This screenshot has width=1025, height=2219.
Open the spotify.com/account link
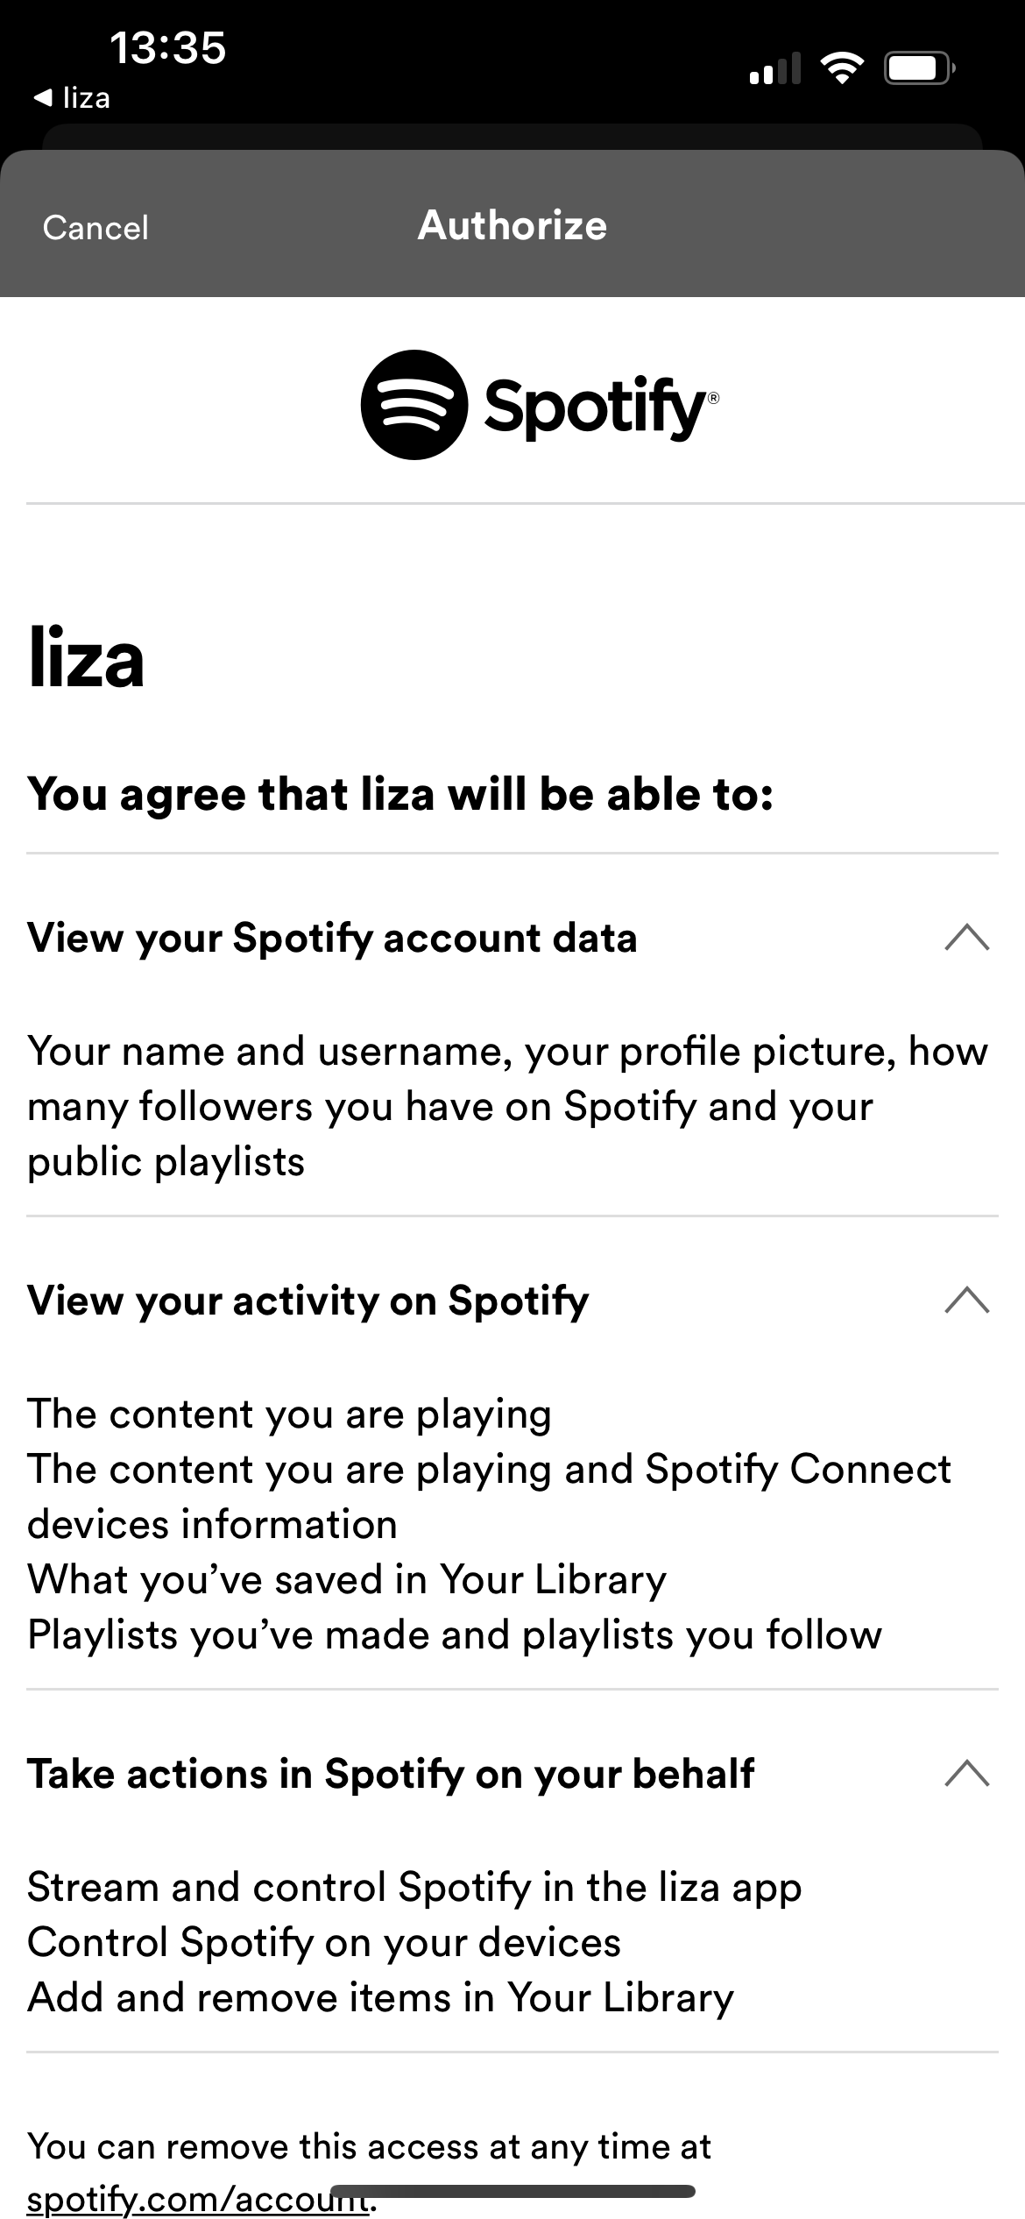tap(198, 2199)
